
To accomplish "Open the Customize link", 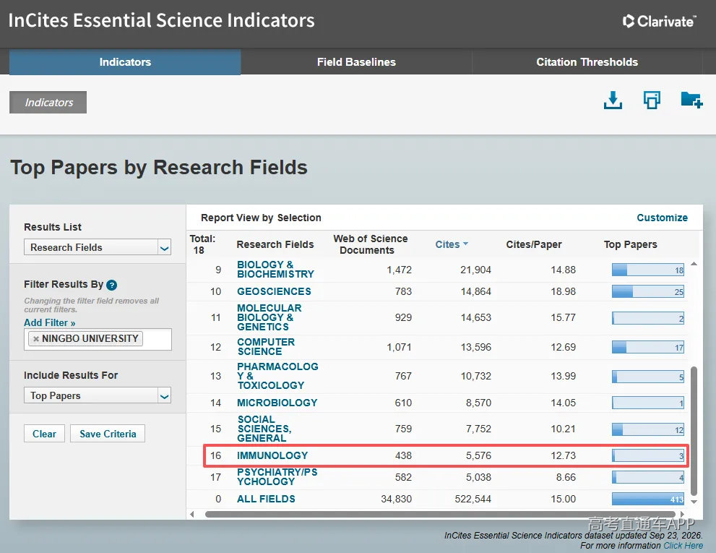I will point(662,218).
